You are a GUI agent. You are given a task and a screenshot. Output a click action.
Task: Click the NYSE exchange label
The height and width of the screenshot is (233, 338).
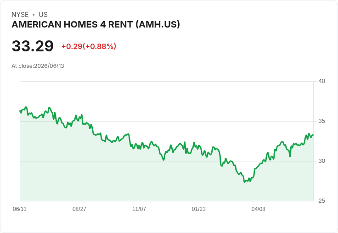20,15
